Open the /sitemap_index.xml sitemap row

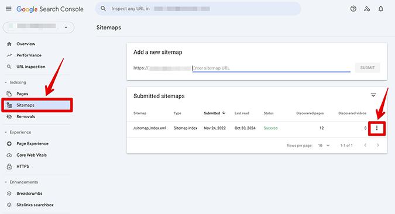(150, 128)
